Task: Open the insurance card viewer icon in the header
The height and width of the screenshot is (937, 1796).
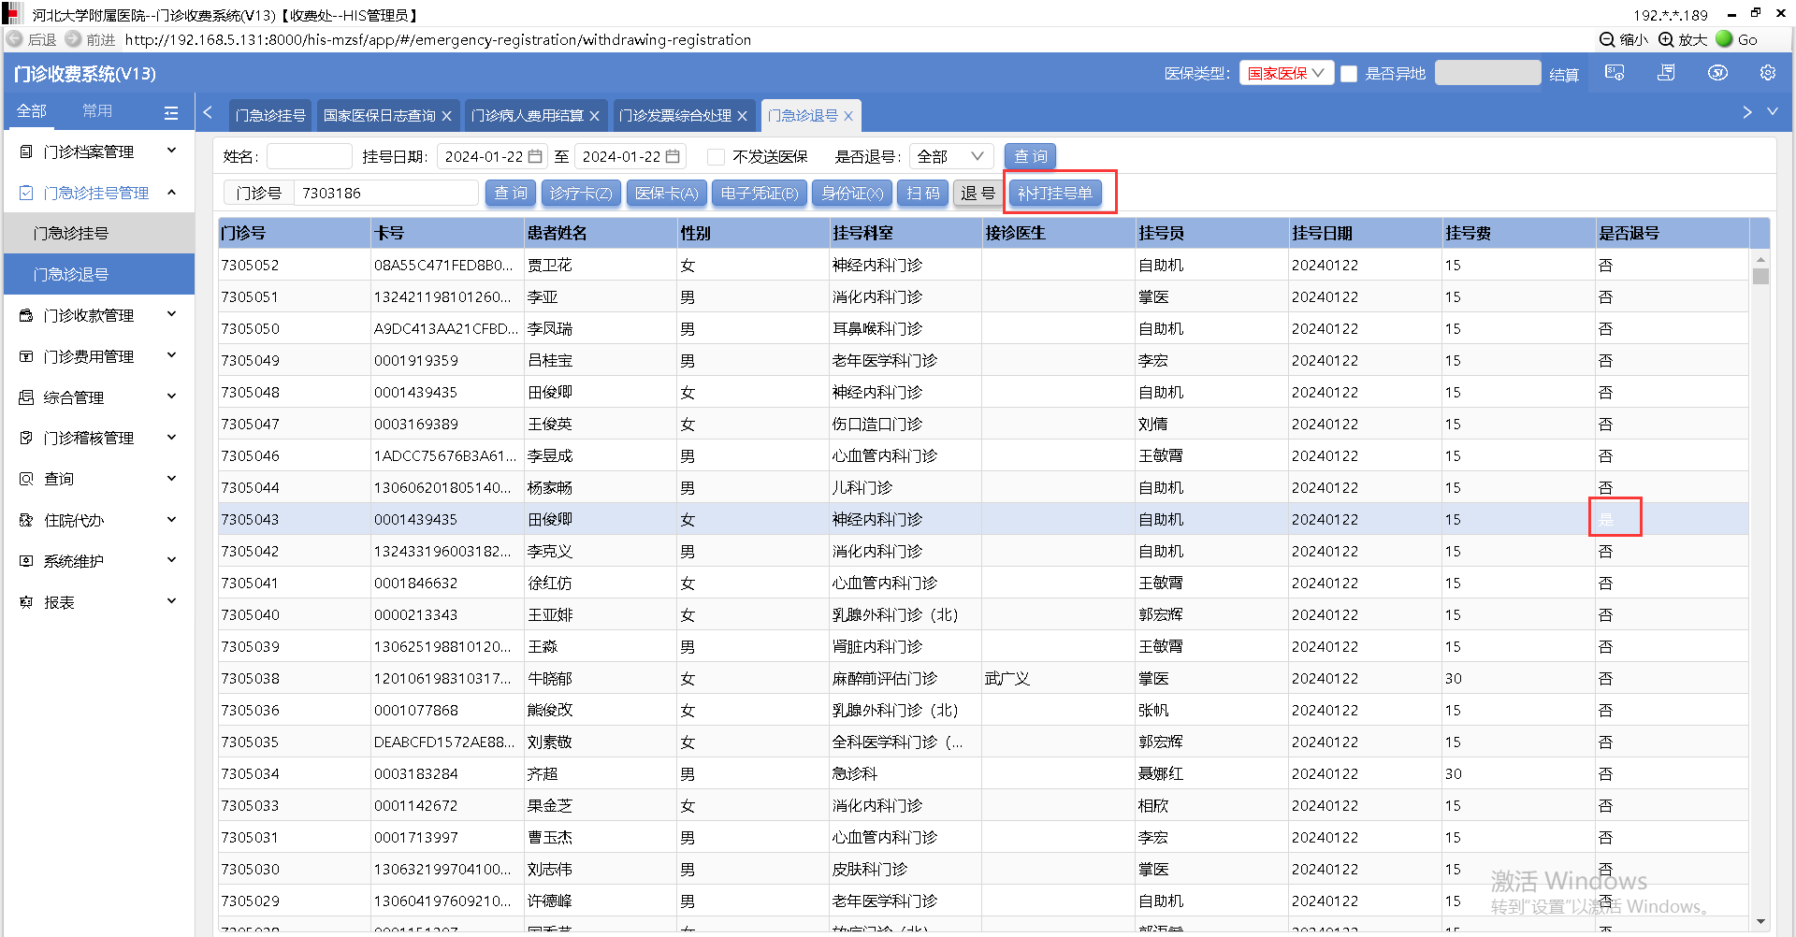Action: coord(1615,73)
